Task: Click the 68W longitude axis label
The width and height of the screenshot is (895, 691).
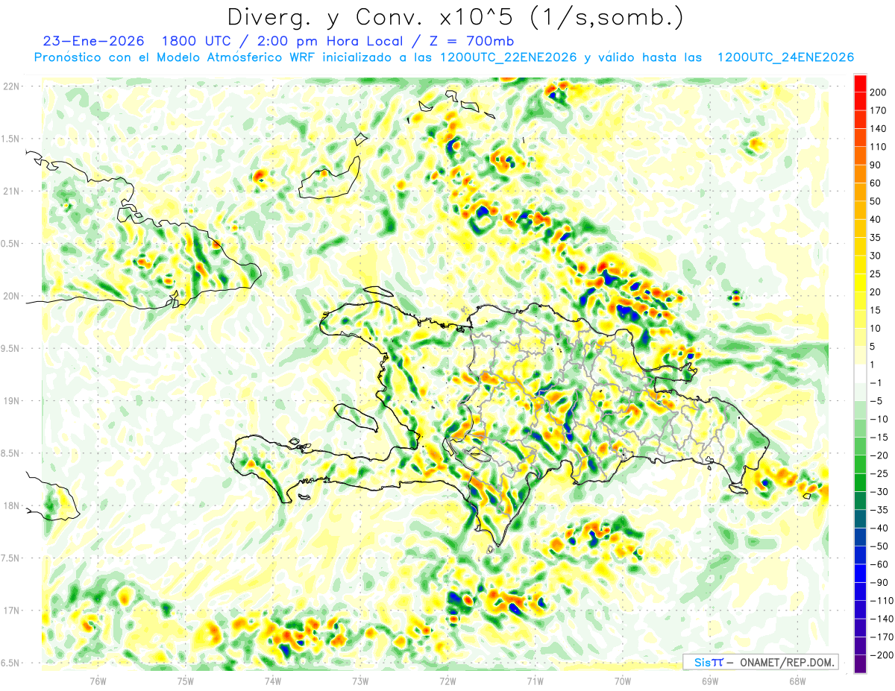Action: [797, 681]
